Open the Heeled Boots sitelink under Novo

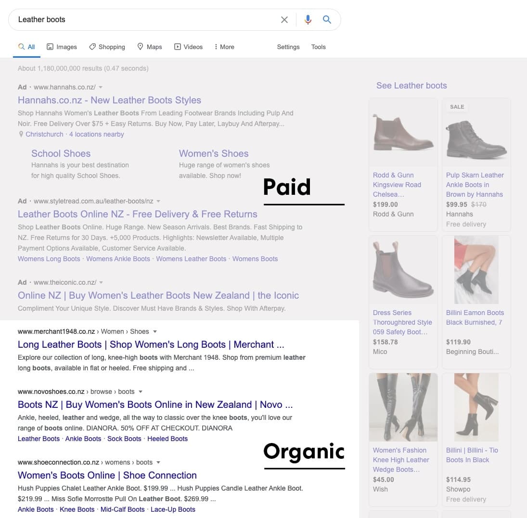click(167, 439)
